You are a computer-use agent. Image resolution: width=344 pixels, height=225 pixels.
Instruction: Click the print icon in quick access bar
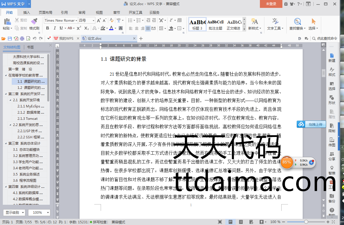point(22,39)
